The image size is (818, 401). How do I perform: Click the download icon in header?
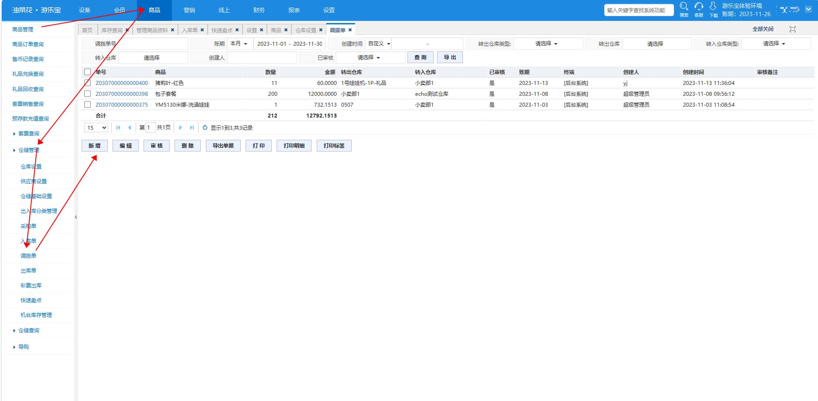tap(713, 7)
